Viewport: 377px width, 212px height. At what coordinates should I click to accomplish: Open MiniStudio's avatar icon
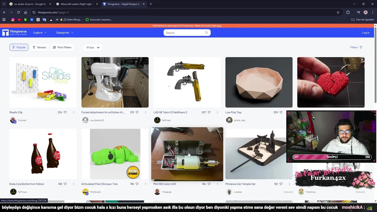click(85, 192)
